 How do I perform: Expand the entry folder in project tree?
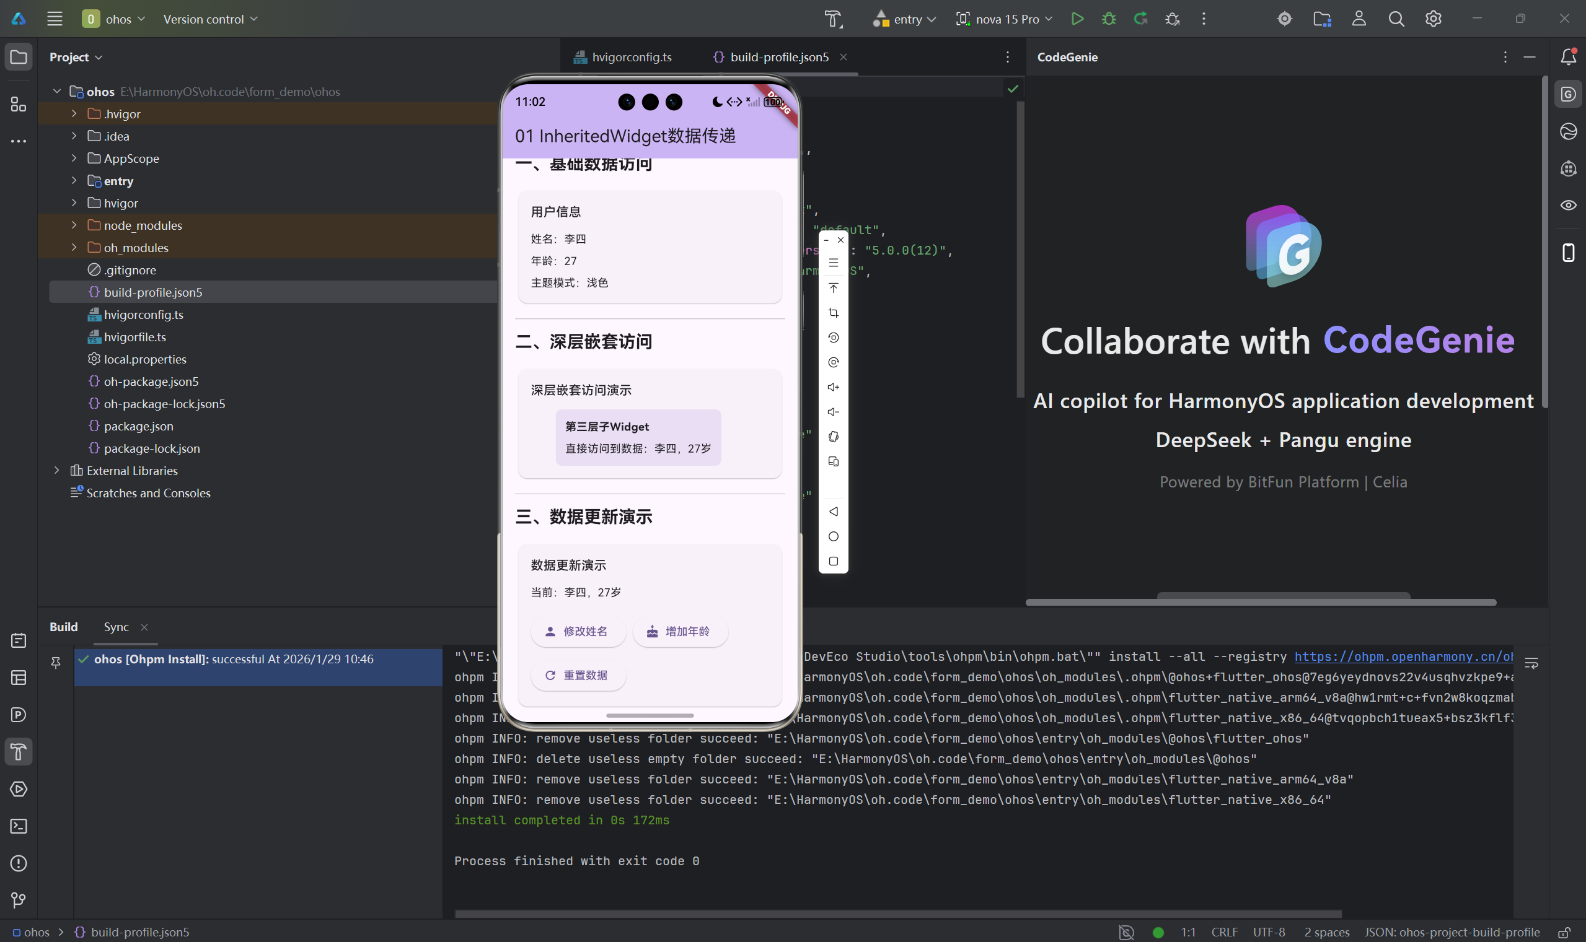74,181
